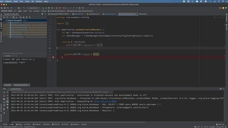Toggle the Amend checkbox

[4, 56]
